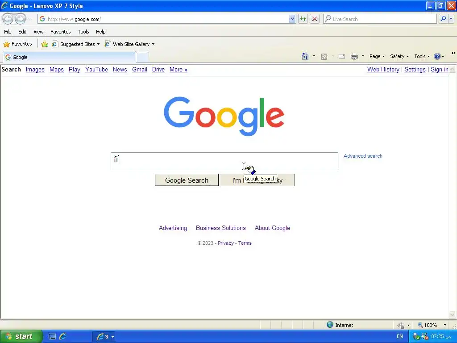Open the YouTube link

click(x=96, y=69)
